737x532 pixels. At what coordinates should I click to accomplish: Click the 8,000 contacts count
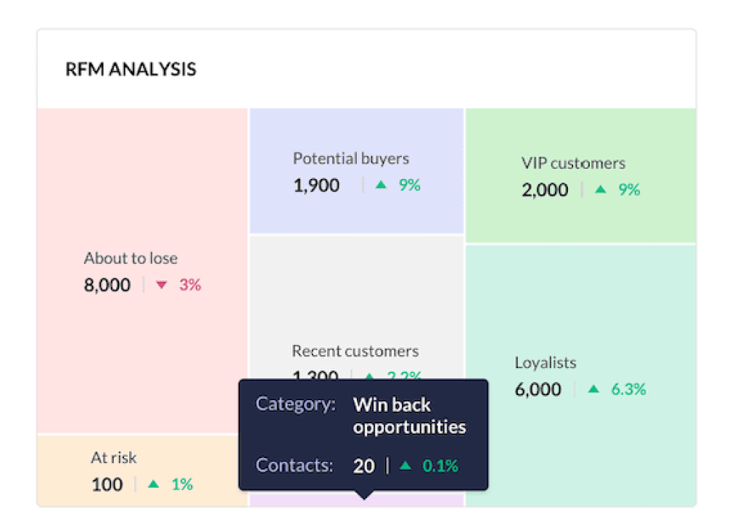[x=107, y=285]
